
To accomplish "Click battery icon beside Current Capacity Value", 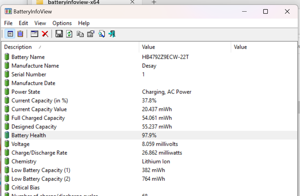I will [7, 109].
